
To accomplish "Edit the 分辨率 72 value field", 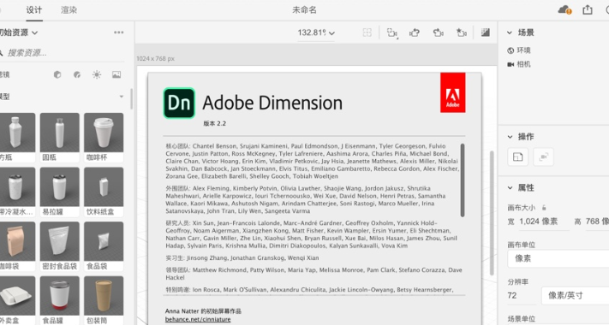I will [522, 296].
